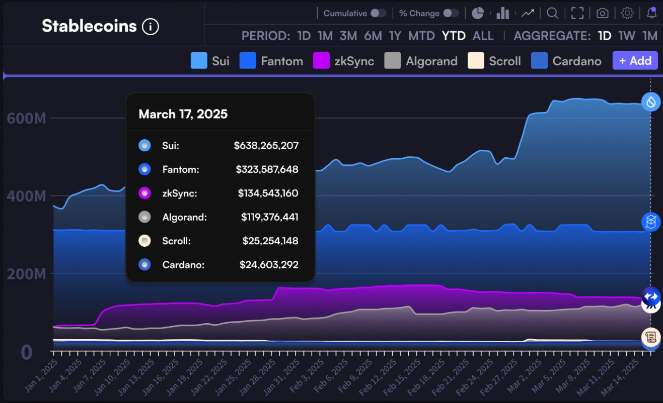Click the 200M y-axis label
This screenshot has width=663, height=403.
[x=27, y=274]
